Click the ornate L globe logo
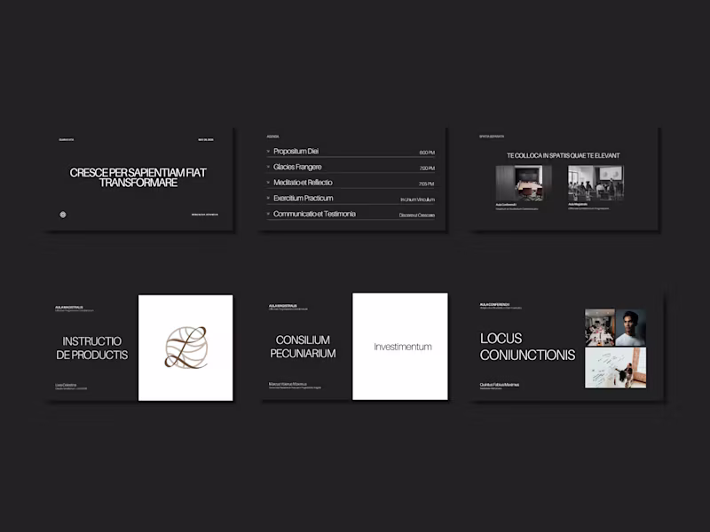Viewport: 710px width, 532px height. (186, 348)
